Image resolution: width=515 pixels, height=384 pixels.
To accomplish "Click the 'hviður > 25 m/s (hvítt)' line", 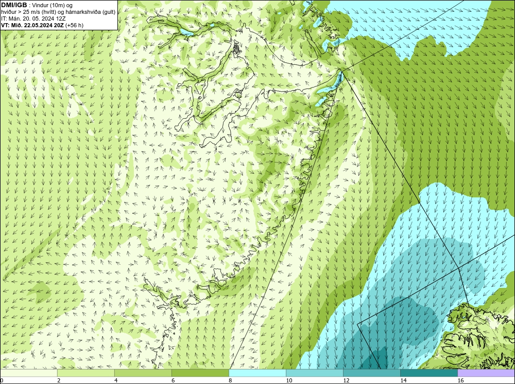I will coord(31,12).
